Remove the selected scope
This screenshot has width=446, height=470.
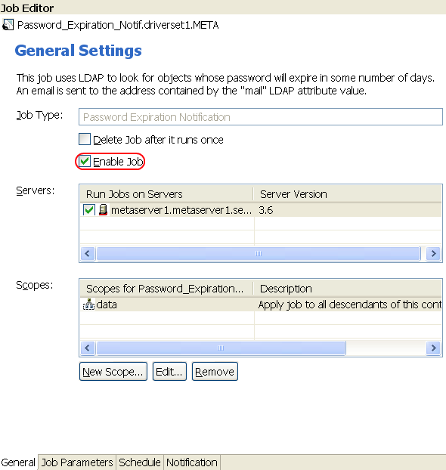[215, 371]
